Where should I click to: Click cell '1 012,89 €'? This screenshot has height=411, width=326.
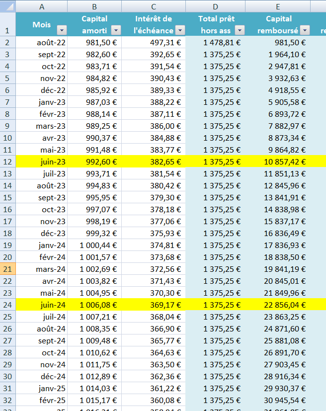point(94,376)
